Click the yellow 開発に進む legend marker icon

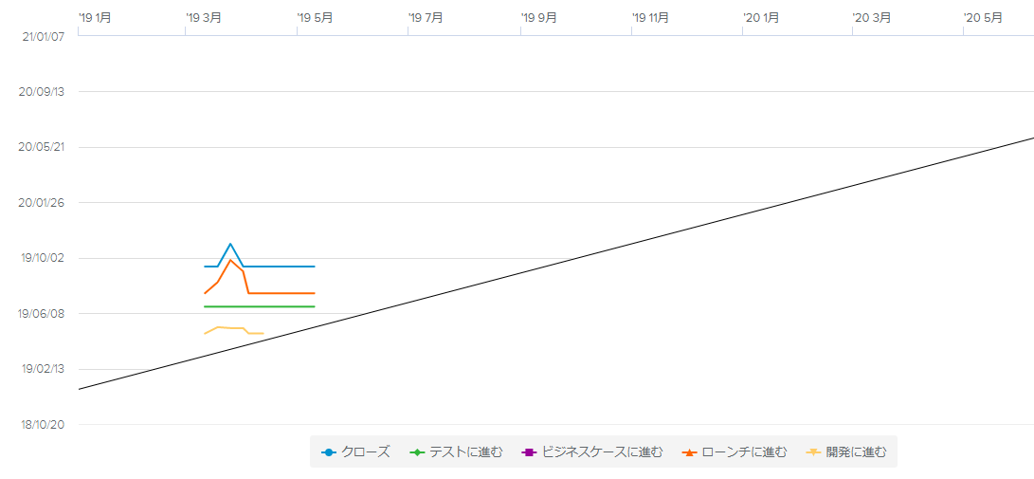tap(813, 452)
